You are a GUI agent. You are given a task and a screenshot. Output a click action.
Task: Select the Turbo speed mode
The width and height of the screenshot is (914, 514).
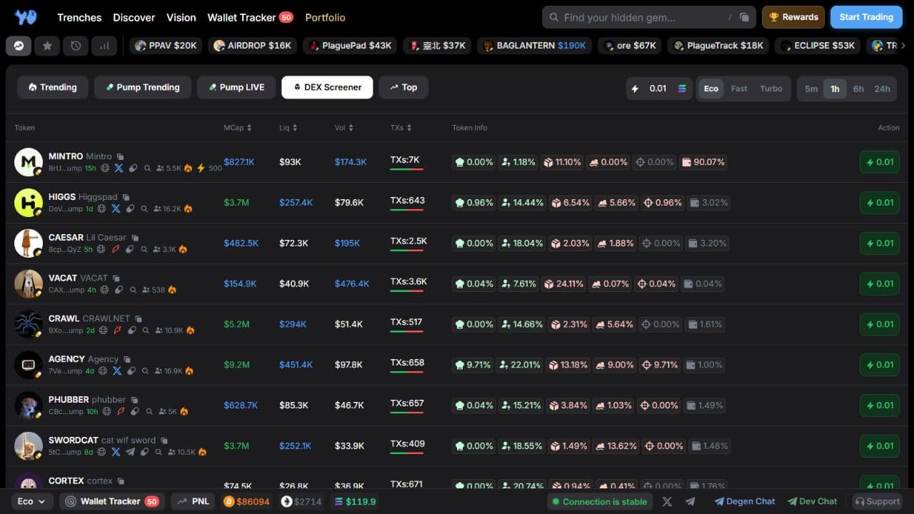tap(771, 89)
